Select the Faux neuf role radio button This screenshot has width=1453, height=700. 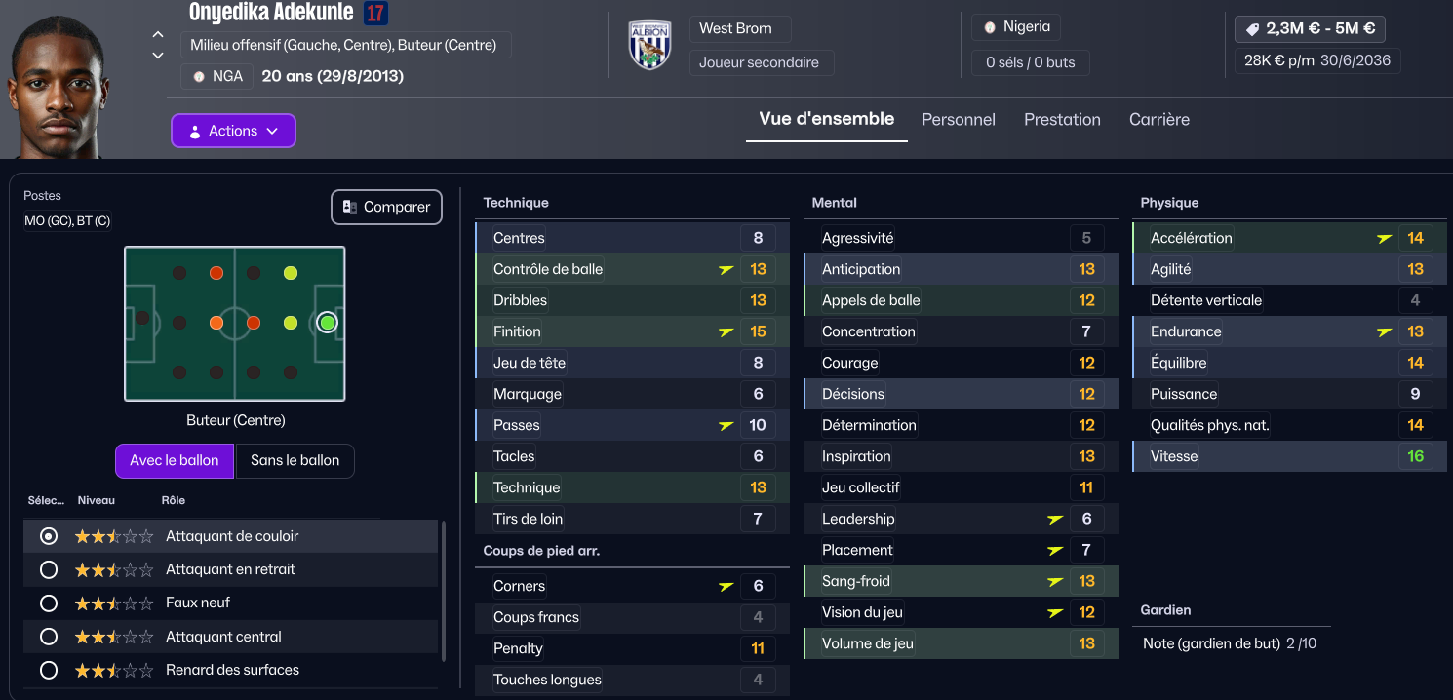pyautogui.click(x=49, y=603)
